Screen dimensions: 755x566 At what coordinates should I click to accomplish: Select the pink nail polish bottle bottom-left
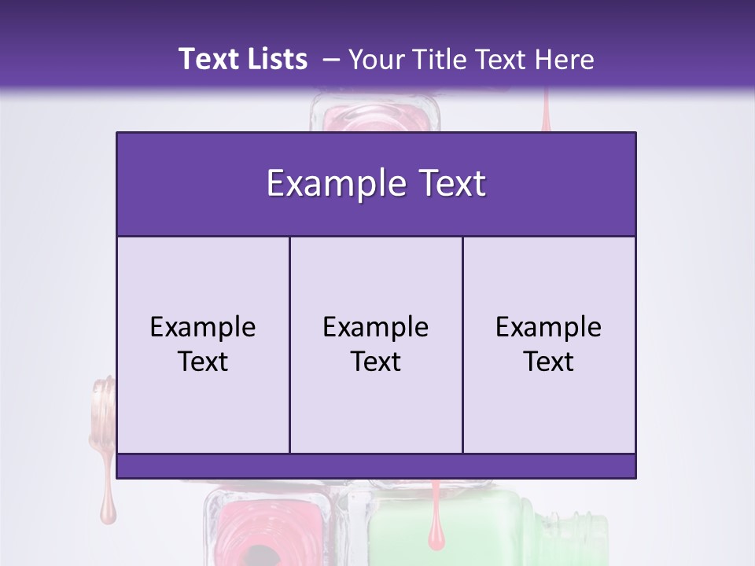click(x=266, y=527)
